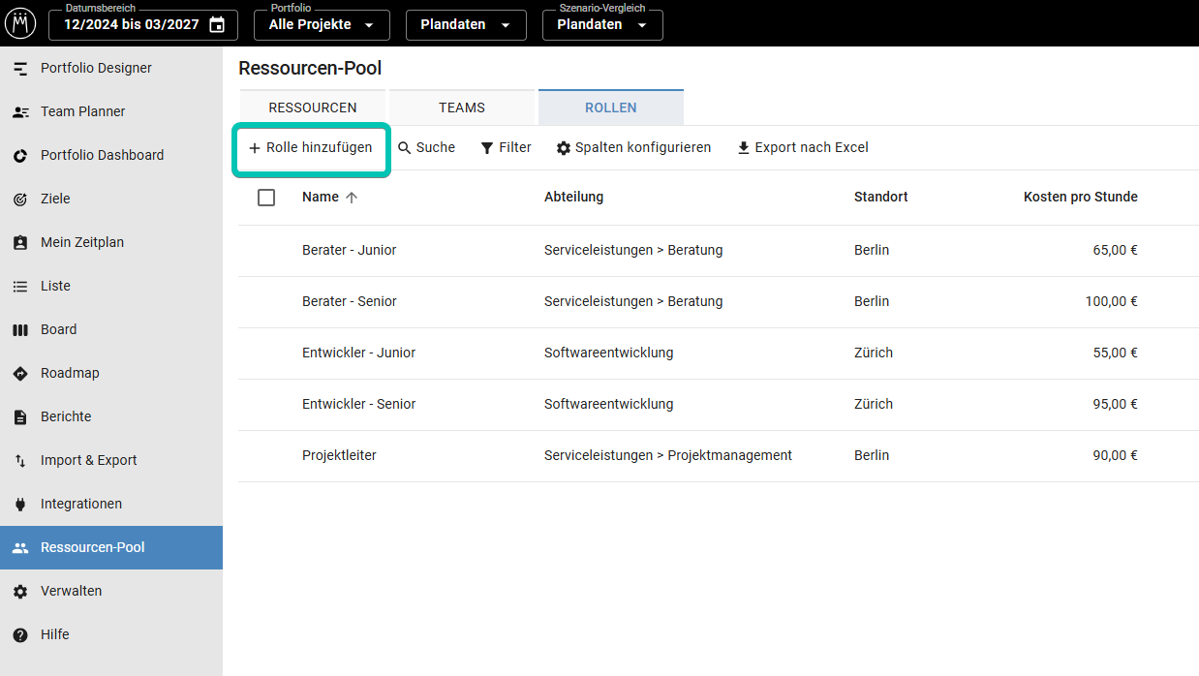The height and width of the screenshot is (676, 1199).
Task: Click the Team Planner sidebar icon
Action: [x=20, y=112]
